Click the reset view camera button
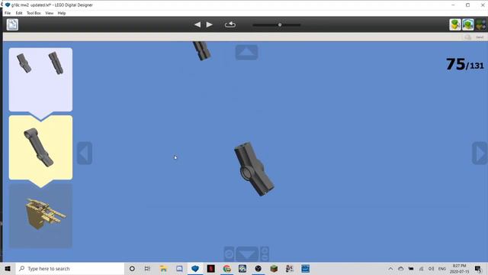Screen dimensions: 488x275 tap(229, 254)
